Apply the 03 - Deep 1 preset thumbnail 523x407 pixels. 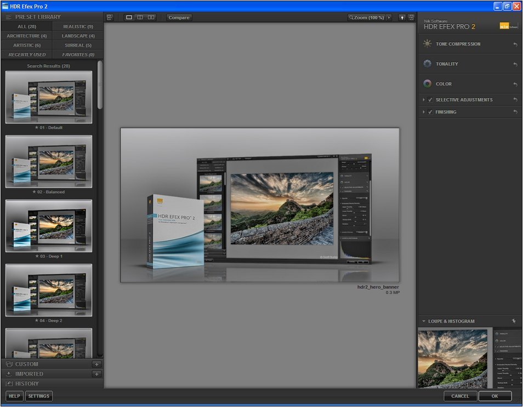[x=49, y=226]
